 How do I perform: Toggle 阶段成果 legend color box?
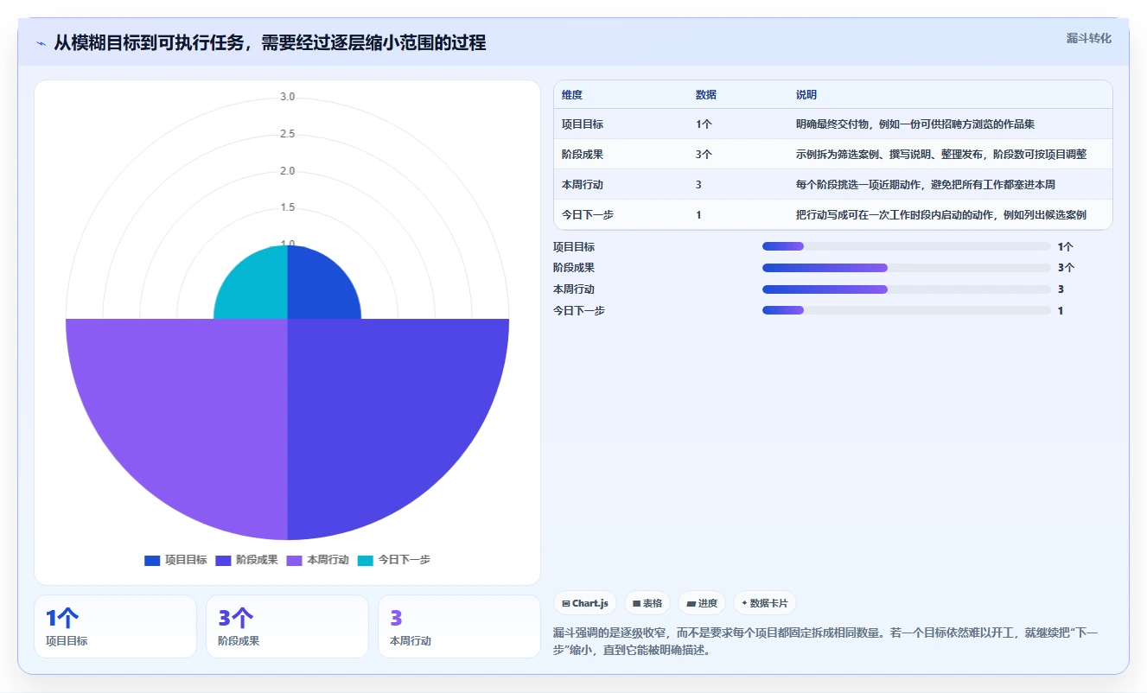pyautogui.click(x=223, y=560)
